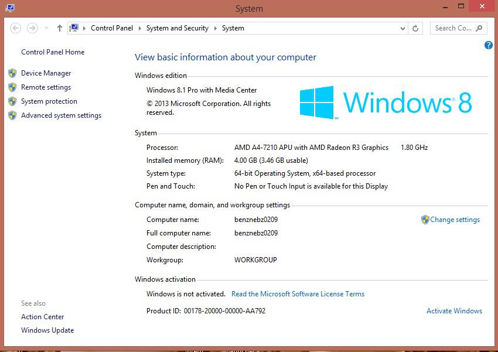The height and width of the screenshot is (352, 498).
Task: Focus the Search Control Panel field
Action: (x=458, y=28)
